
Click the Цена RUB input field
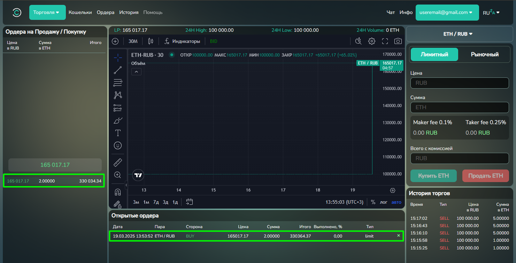(460, 83)
